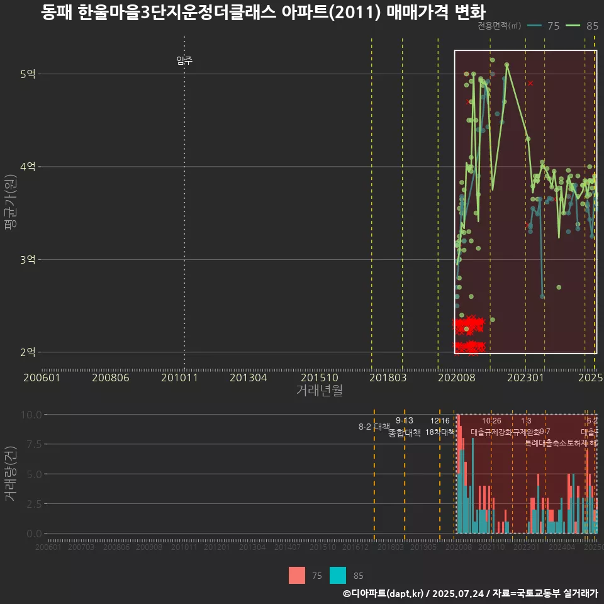604x604 pixels.
Task: Click the 10·26 policy date annotation
Action: (x=492, y=421)
